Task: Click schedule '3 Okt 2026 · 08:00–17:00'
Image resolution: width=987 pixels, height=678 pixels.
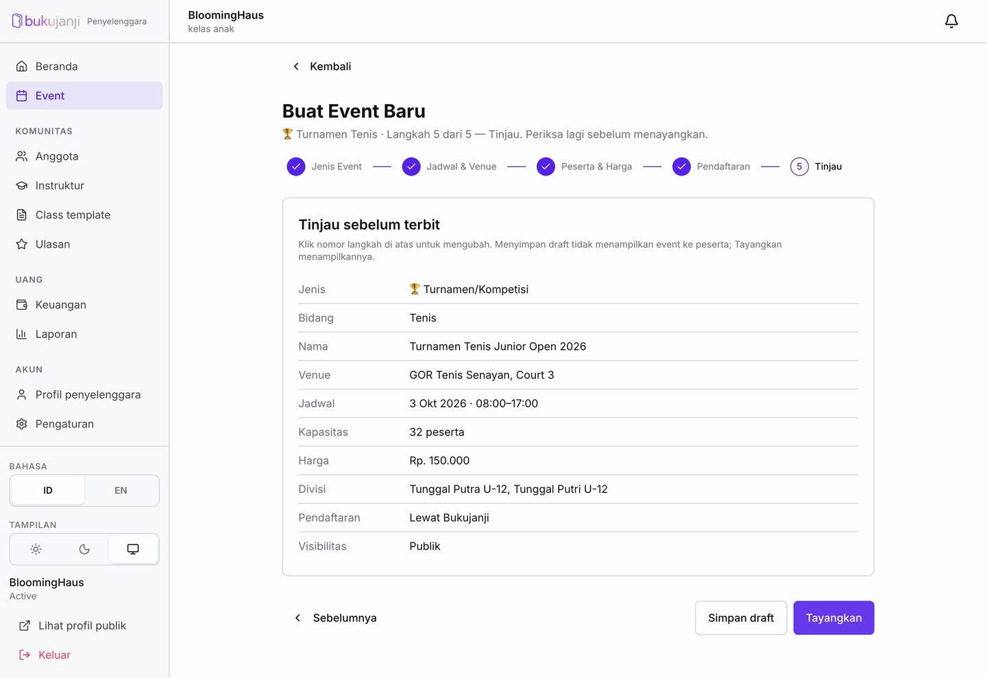Action: click(x=474, y=404)
